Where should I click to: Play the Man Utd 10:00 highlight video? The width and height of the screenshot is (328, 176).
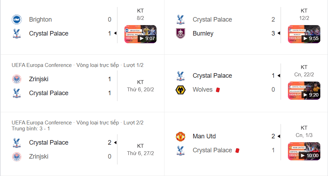pos(304,151)
